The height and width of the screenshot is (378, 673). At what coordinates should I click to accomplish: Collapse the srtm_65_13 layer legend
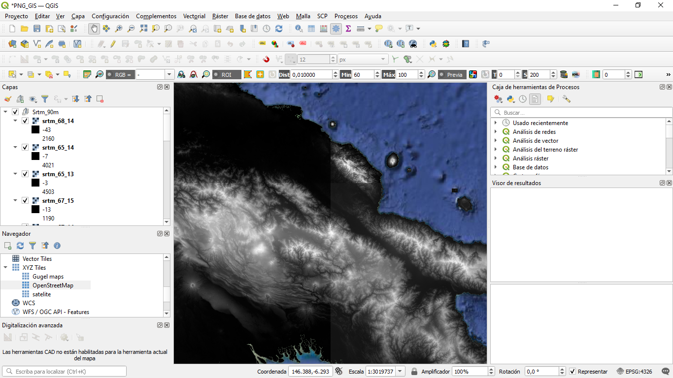click(x=15, y=174)
